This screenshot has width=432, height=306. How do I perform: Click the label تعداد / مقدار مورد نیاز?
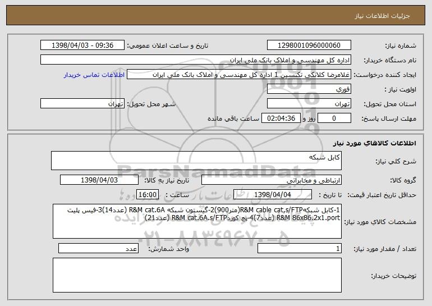click(385, 249)
